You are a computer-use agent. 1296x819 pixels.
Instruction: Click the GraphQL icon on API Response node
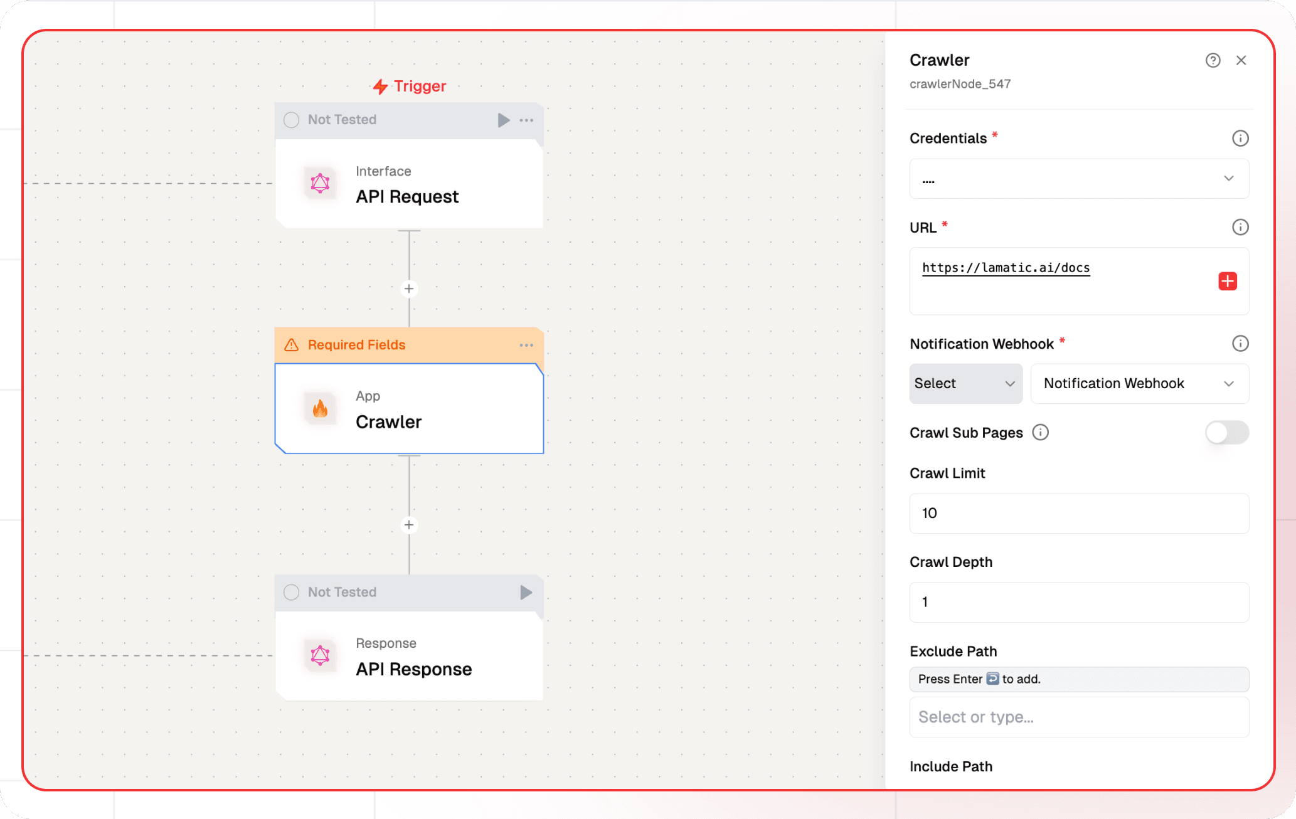320,656
